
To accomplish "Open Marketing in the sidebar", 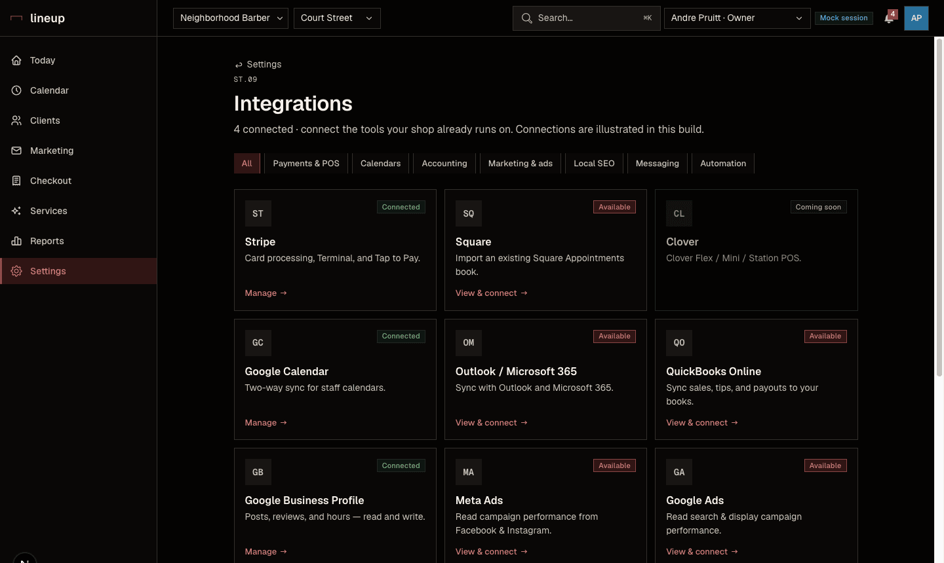I will click(x=79, y=151).
